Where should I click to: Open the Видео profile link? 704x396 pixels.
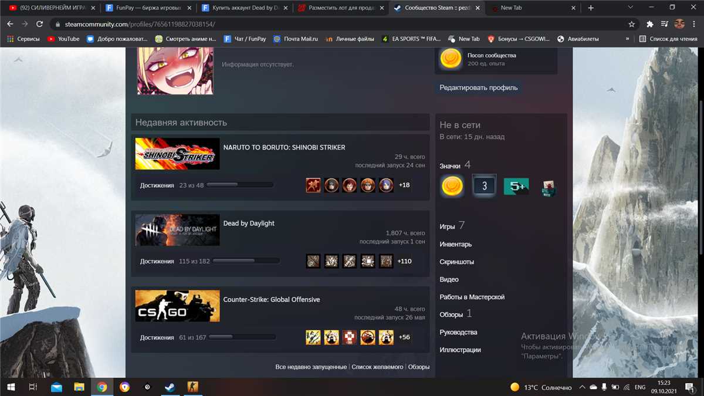coord(449,279)
